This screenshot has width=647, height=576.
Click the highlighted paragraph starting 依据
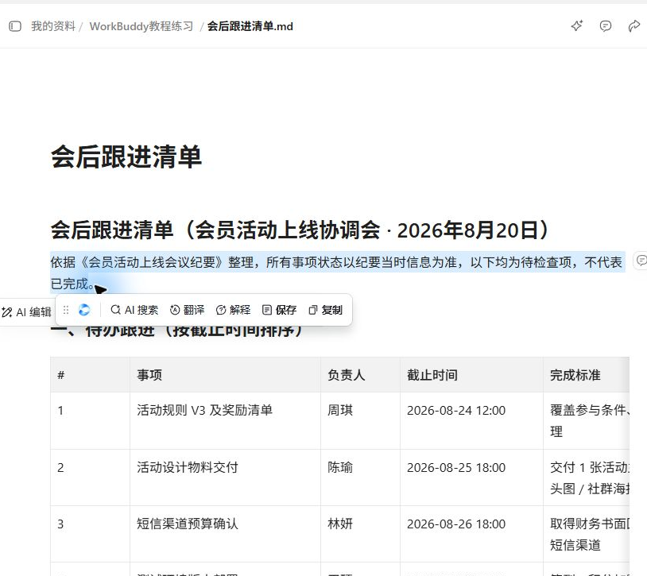coord(337,273)
